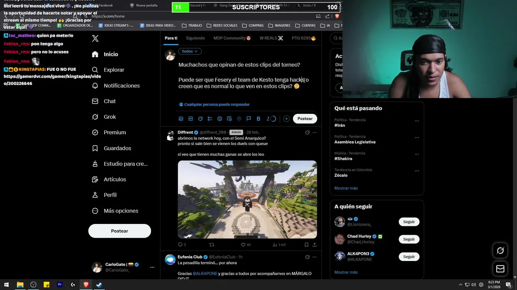Image resolution: width=517 pixels, height=290 pixels.
Task: Add another post with plus button
Action: click(286, 118)
